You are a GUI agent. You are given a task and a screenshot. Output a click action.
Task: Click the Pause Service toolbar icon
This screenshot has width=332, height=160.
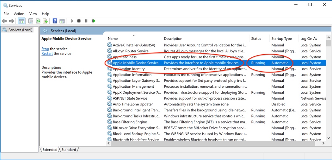point(86,21)
